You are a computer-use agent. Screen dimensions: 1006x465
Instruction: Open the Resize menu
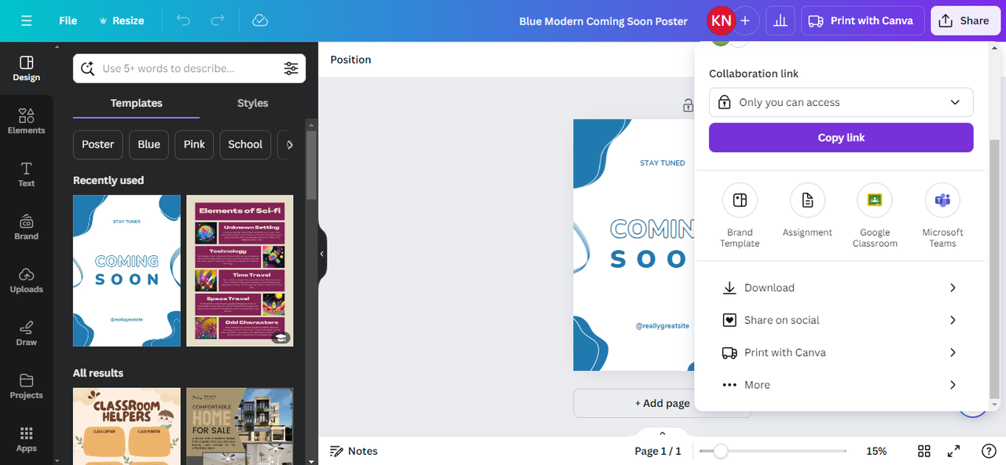click(x=121, y=20)
